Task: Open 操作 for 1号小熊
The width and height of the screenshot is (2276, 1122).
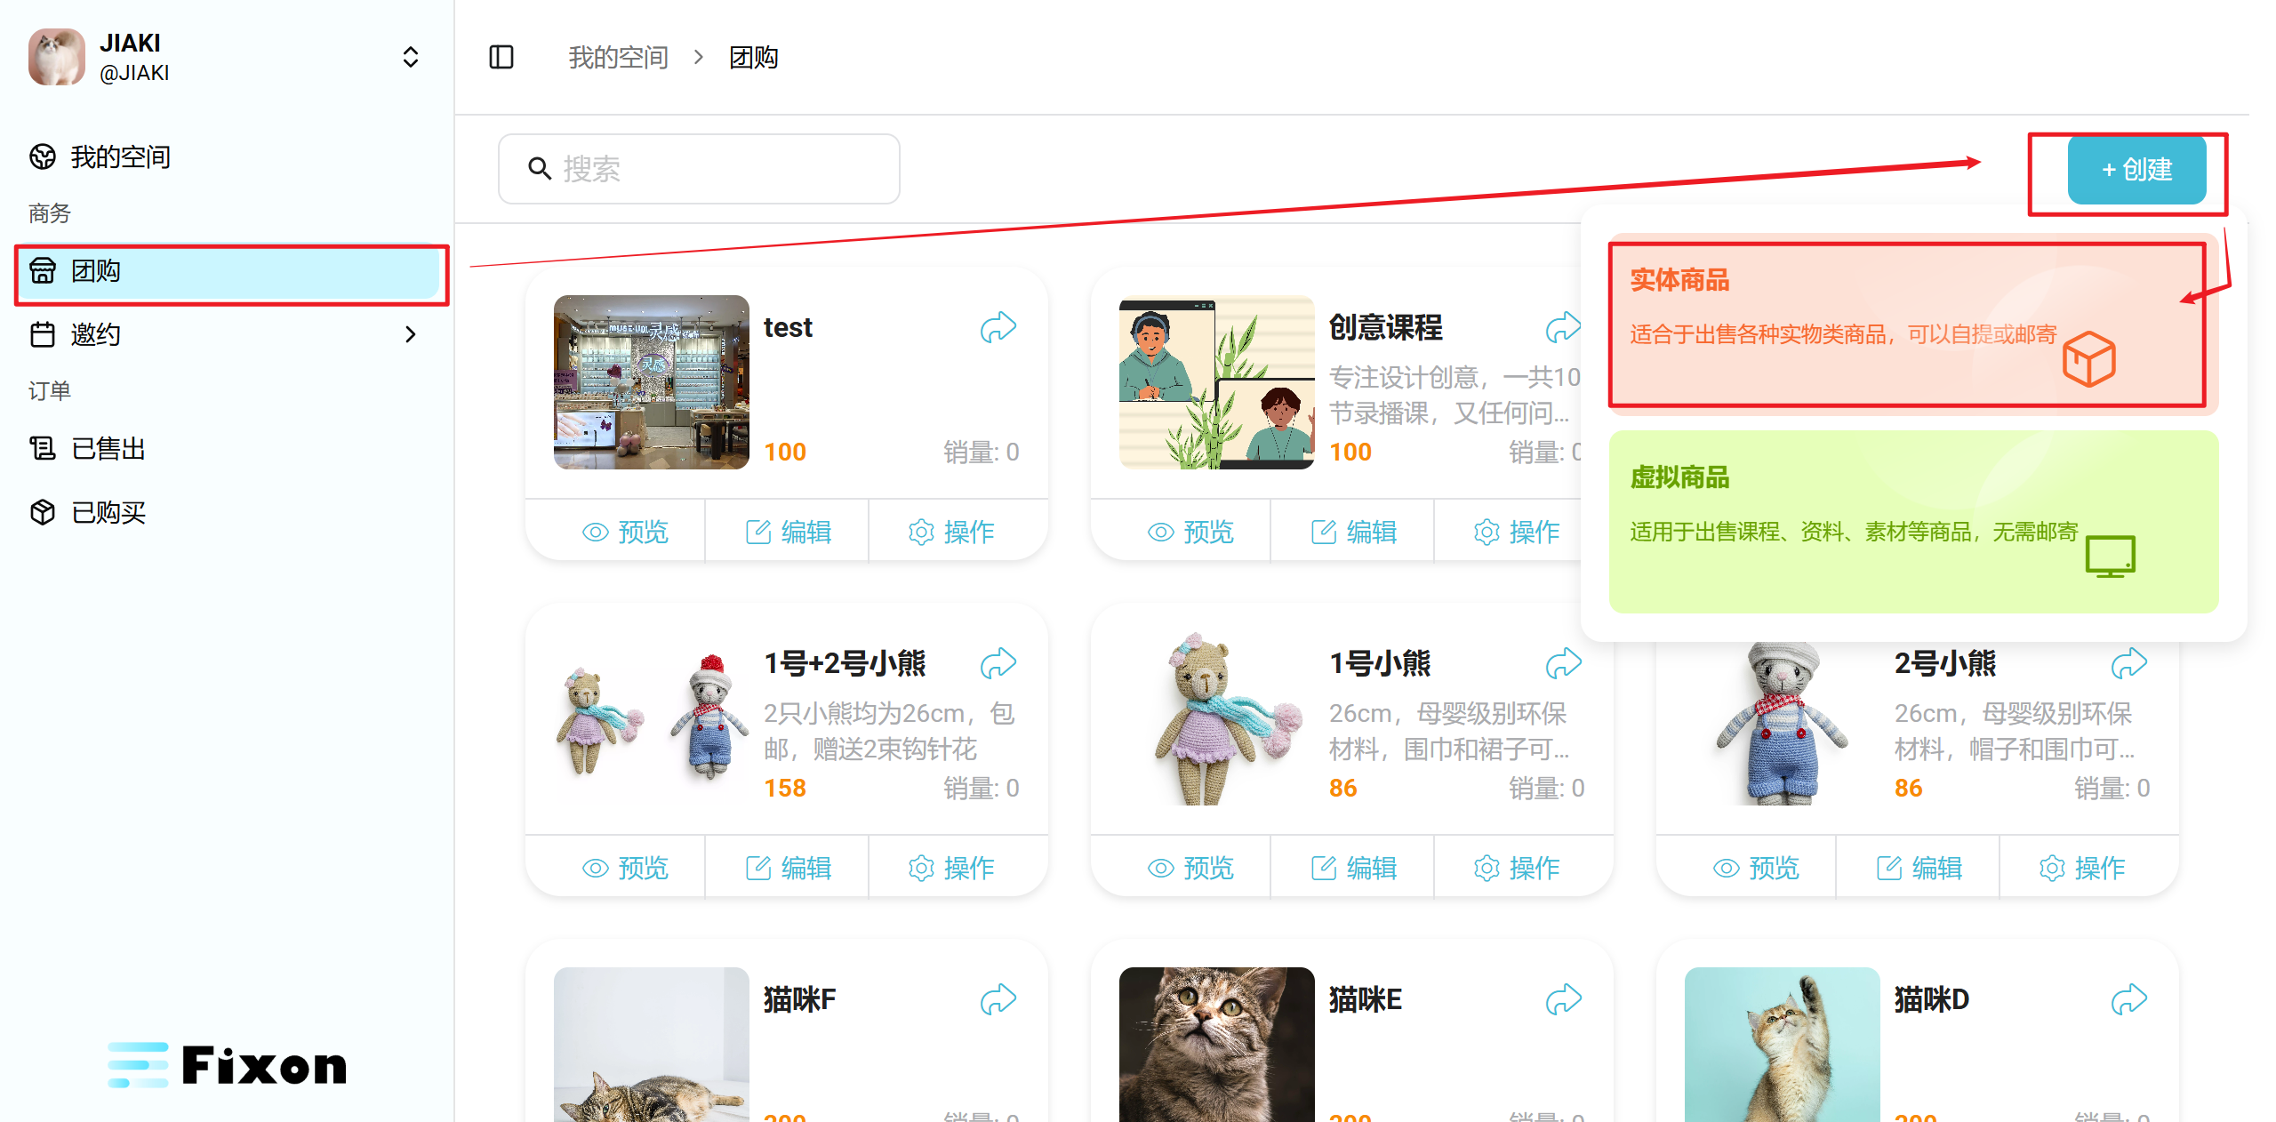Action: (x=1517, y=868)
